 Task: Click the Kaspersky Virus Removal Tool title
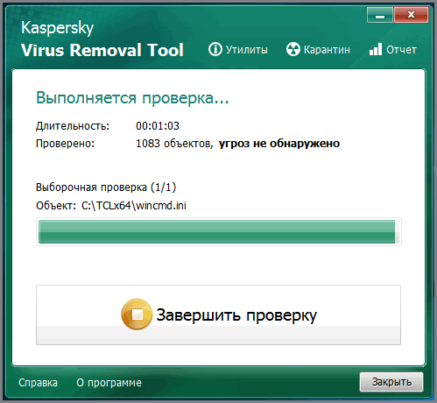tap(102, 39)
